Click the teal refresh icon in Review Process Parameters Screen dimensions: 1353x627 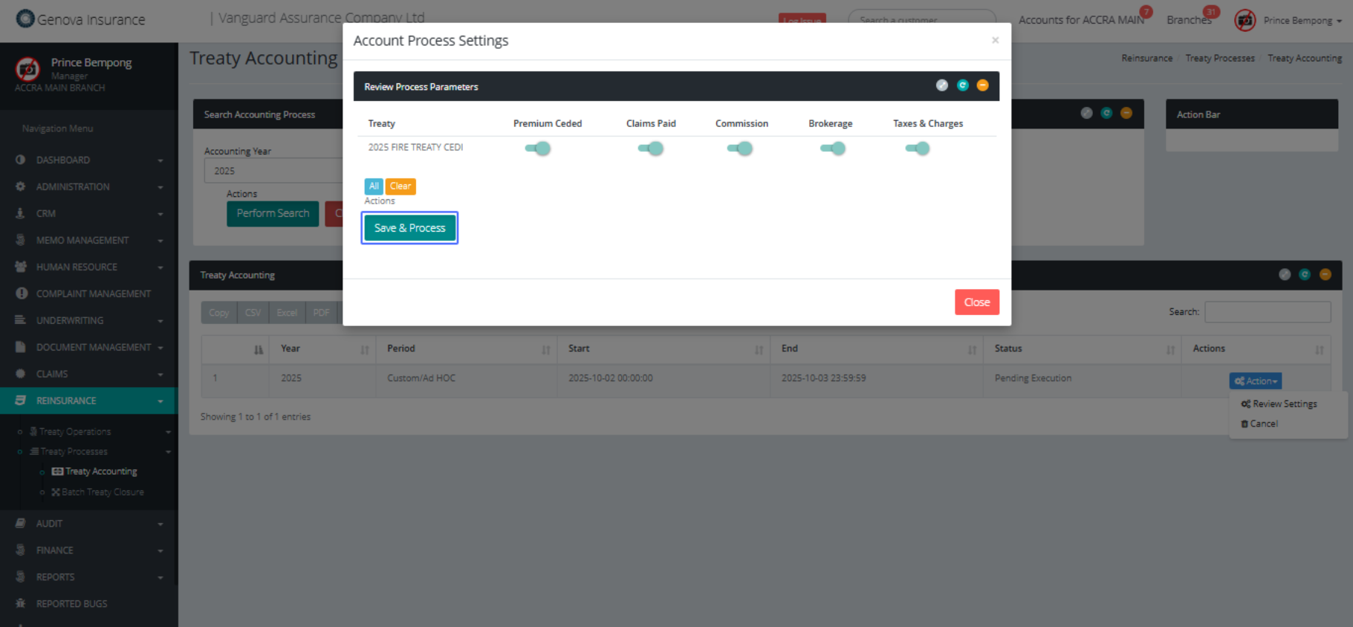pyautogui.click(x=962, y=85)
